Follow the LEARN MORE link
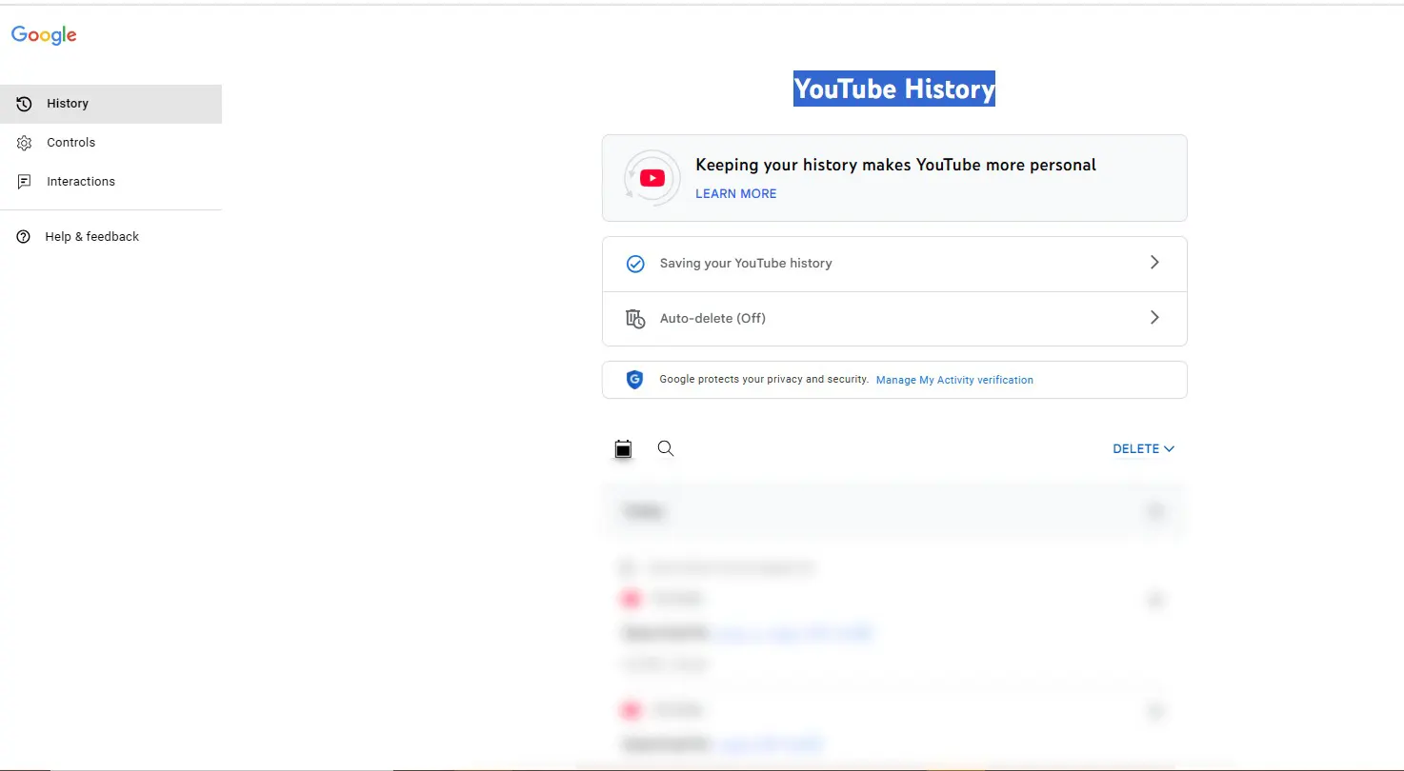1404x771 pixels. [x=735, y=193]
